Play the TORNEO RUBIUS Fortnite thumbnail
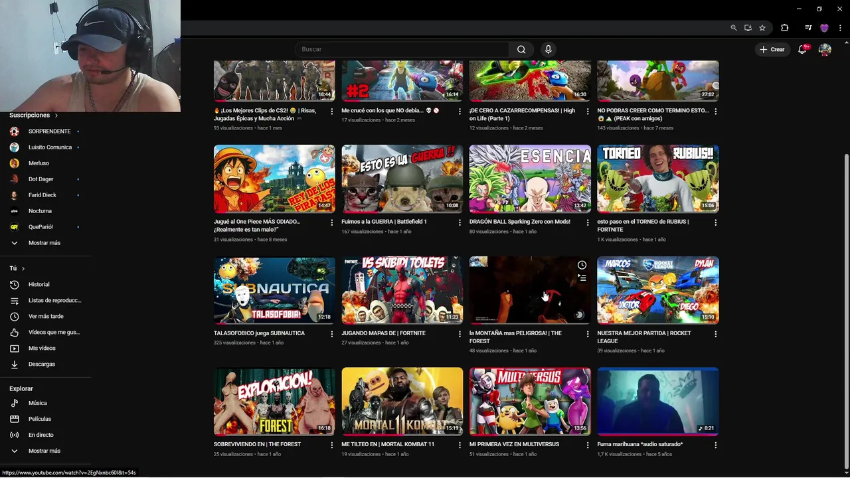 pyautogui.click(x=658, y=179)
